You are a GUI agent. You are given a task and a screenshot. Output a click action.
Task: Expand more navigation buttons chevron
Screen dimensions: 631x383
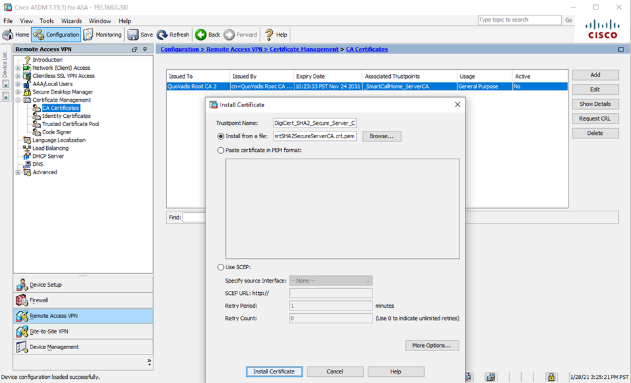(x=149, y=362)
